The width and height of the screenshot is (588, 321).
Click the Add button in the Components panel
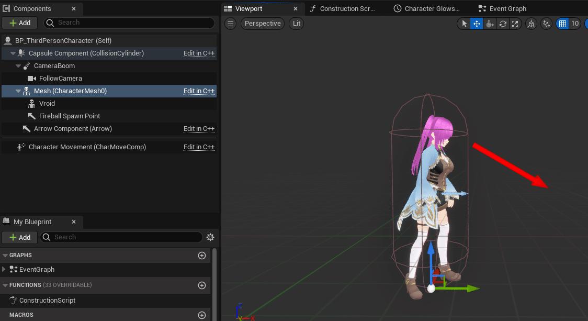[19, 23]
